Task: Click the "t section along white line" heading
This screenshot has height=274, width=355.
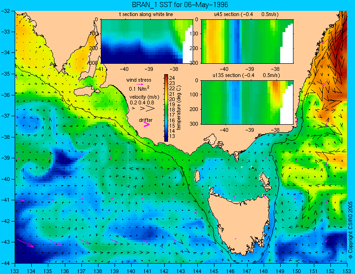Action: (146, 15)
